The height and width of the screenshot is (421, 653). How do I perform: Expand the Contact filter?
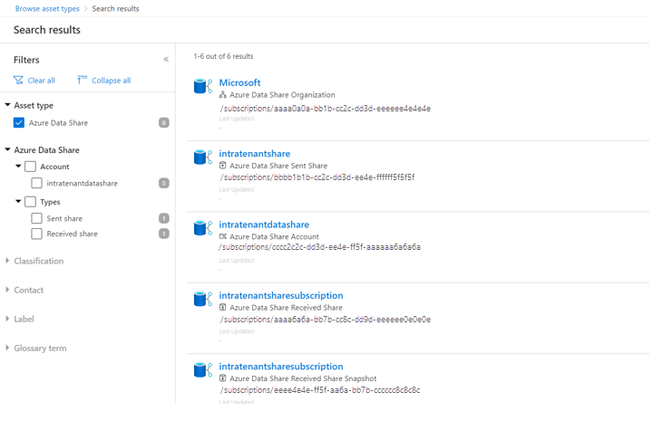(x=7, y=290)
